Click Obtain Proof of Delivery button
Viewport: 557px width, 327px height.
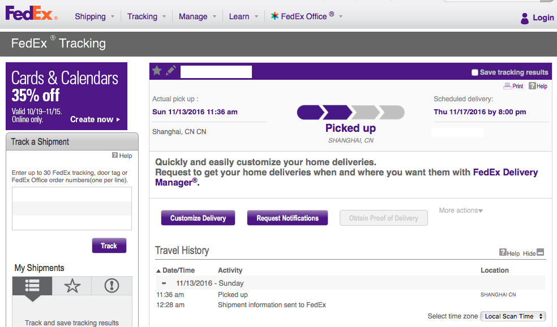pyautogui.click(x=383, y=218)
